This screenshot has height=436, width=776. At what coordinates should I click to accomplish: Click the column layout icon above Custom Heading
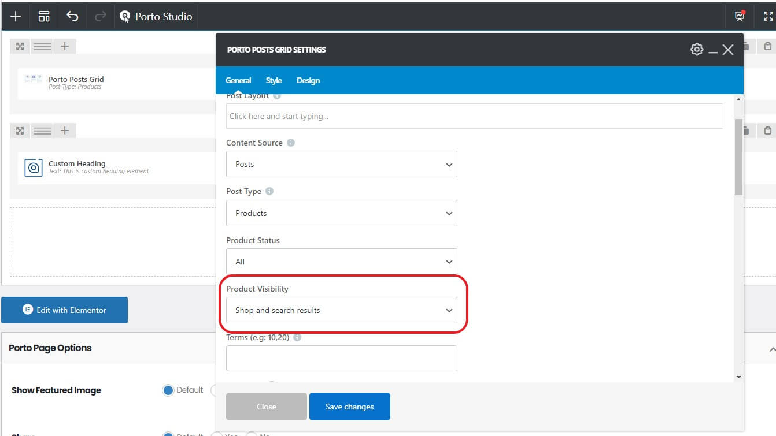[42, 131]
